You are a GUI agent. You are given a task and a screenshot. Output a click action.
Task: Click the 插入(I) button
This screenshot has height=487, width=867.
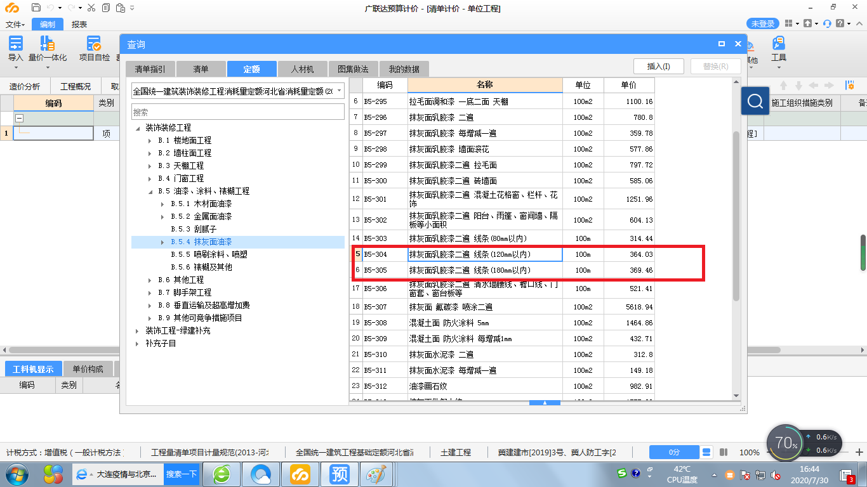coord(659,66)
